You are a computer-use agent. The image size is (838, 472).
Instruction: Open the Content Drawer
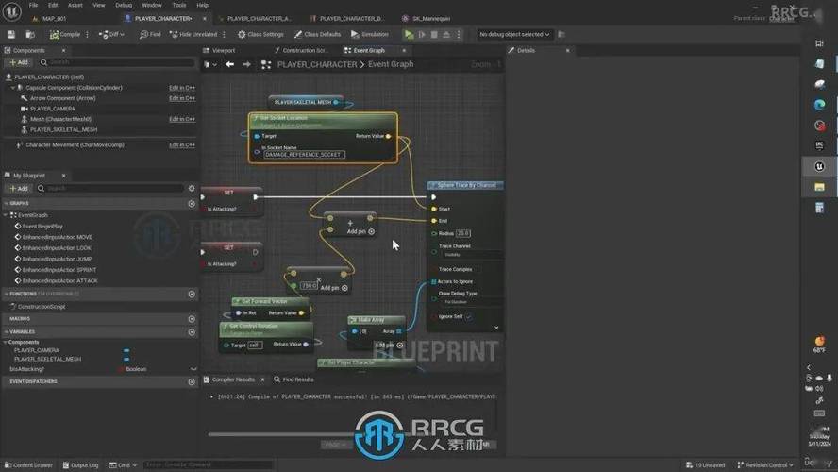pos(28,465)
